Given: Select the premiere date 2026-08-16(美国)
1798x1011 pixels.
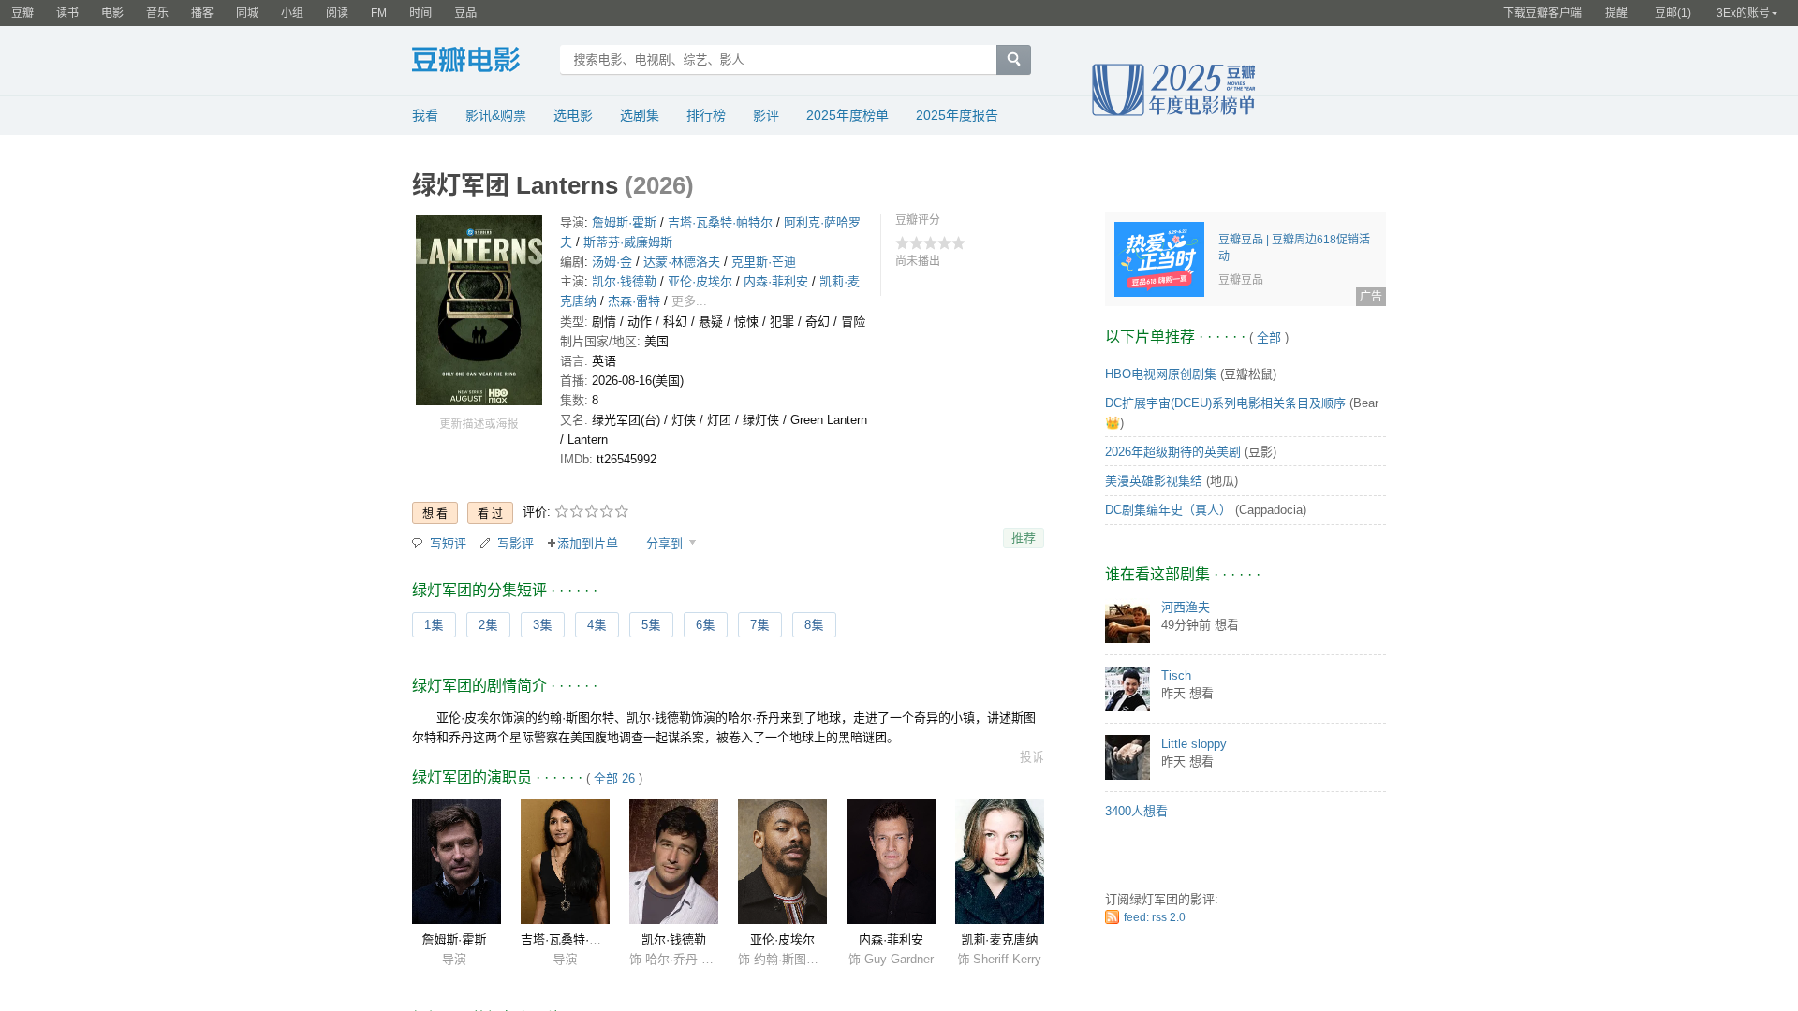Looking at the screenshot, I should [x=638, y=381].
